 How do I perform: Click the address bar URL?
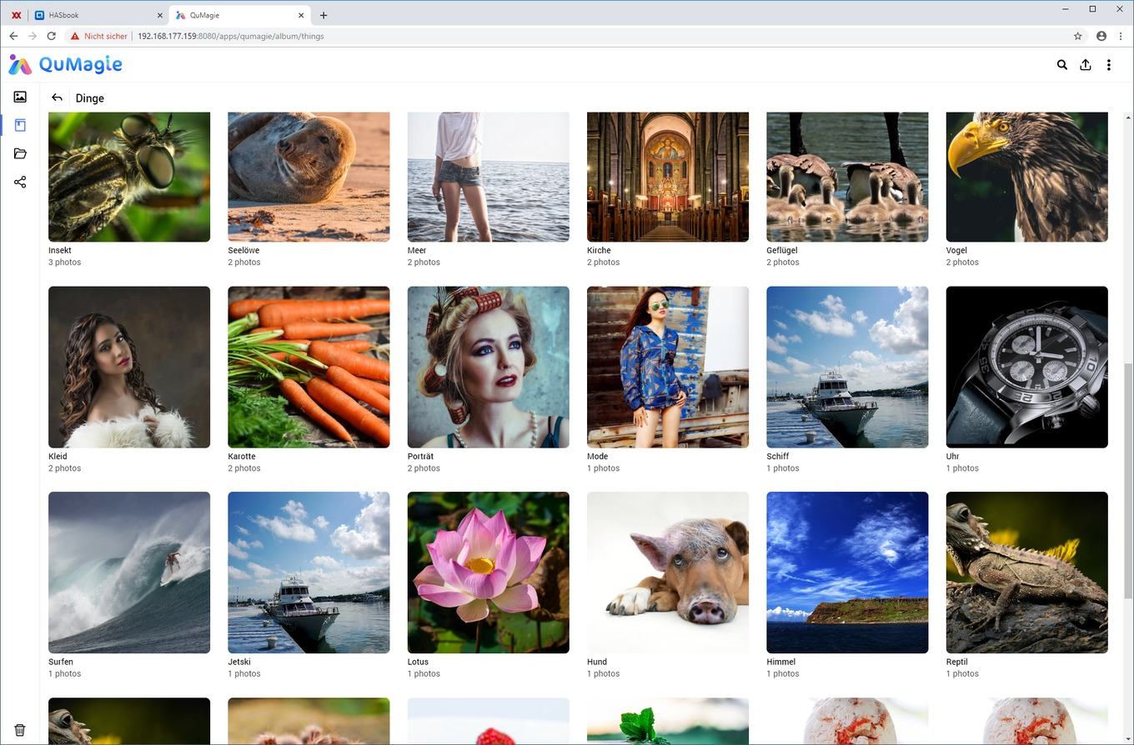pyautogui.click(x=231, y=36)
